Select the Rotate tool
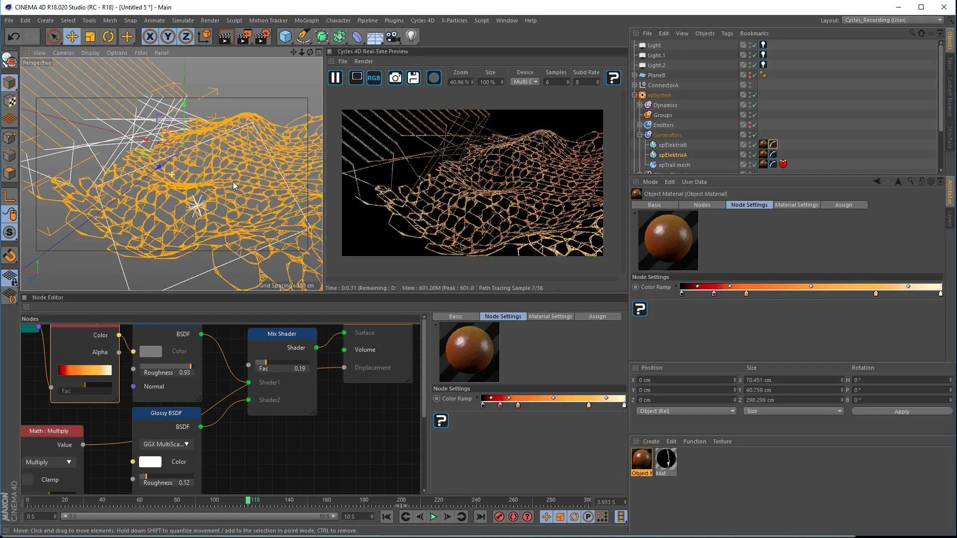Screen dimensions: 957x538 [x=108, y=36]
